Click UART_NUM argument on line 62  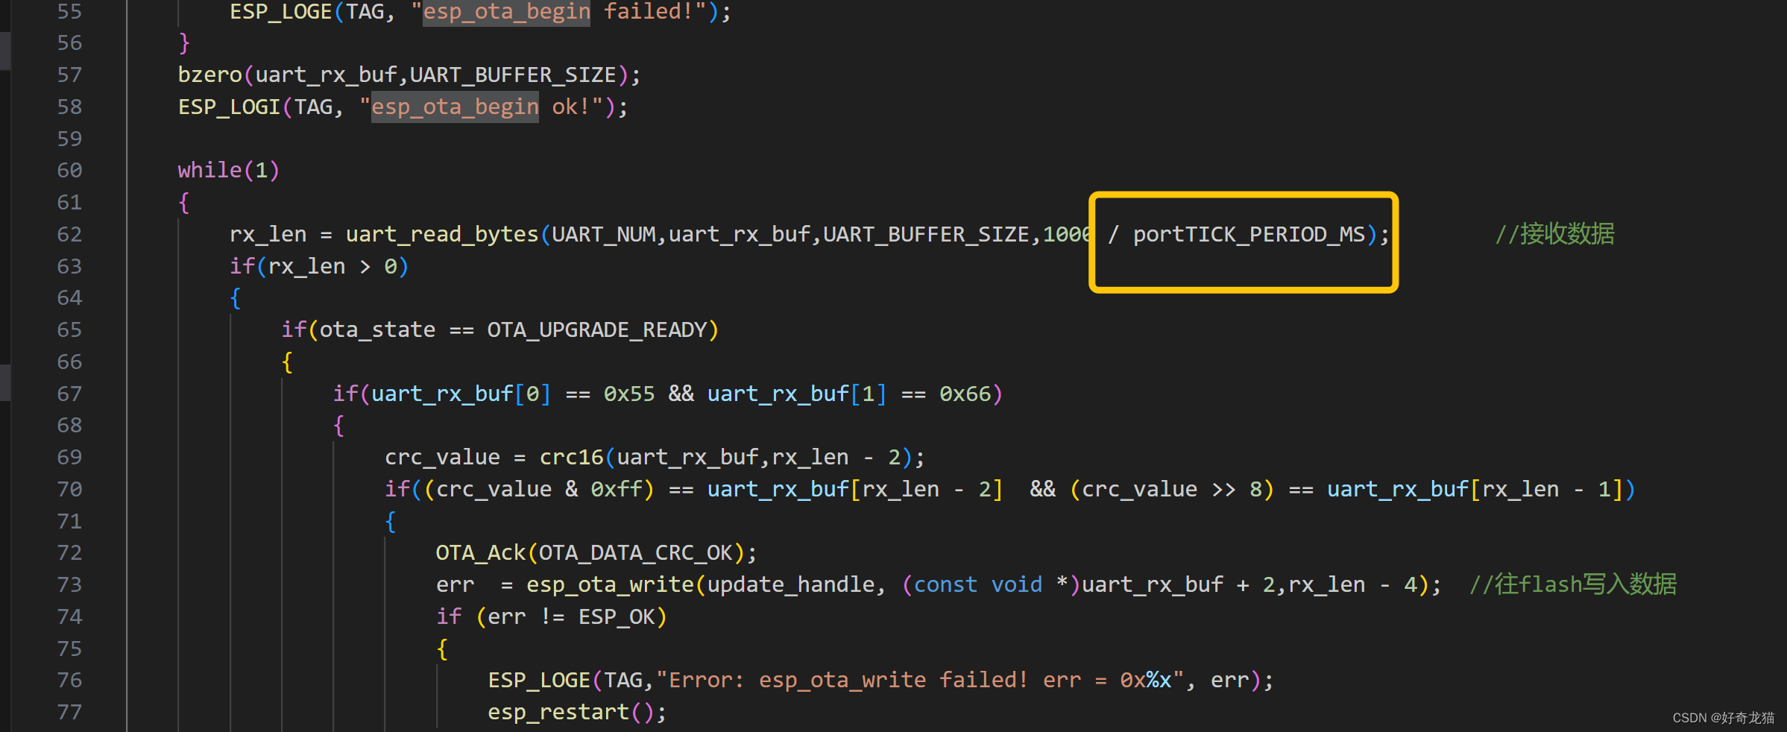604,235
